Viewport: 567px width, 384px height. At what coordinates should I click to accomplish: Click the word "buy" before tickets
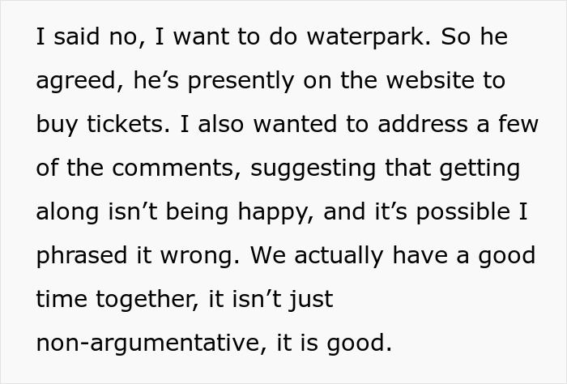54,126
